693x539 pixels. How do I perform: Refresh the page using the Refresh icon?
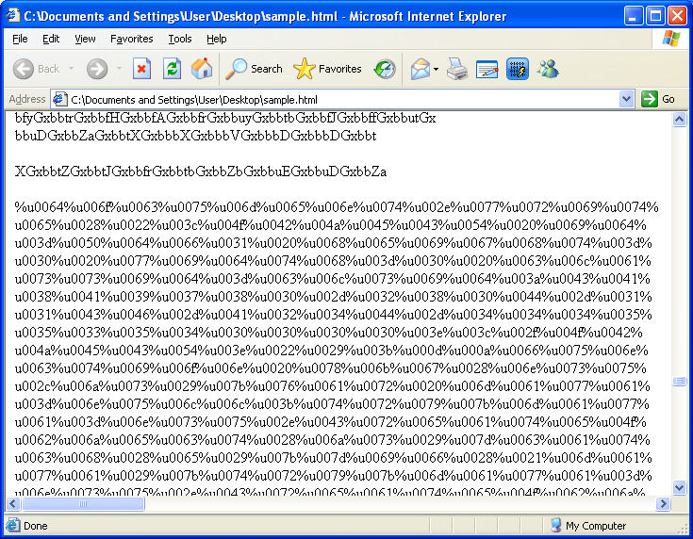tap(172, 69)
